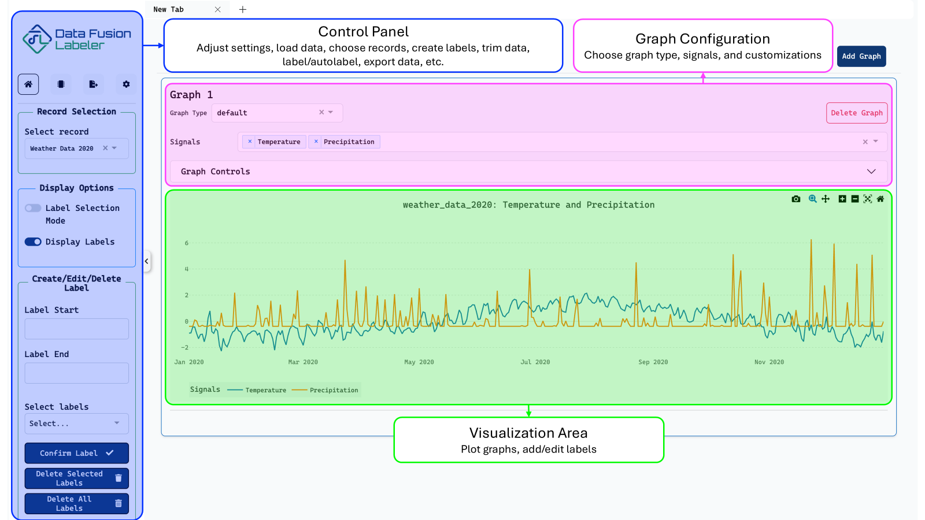Open the chip-shaped autolabel panel icon
This screenshot has height=520, width=925.
pyautogui.click(x=61, y=84)
